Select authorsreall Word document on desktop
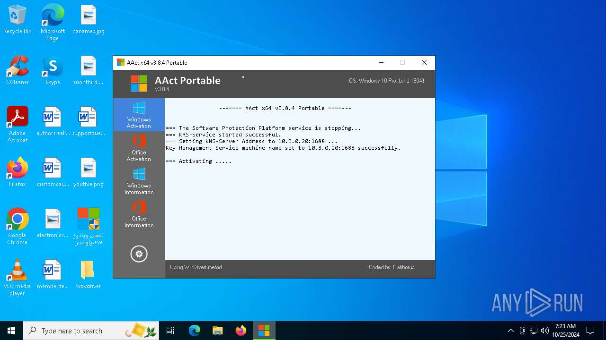Image resolution: width=606 pixels, height=340 pixels. click(x=53, y=122)
